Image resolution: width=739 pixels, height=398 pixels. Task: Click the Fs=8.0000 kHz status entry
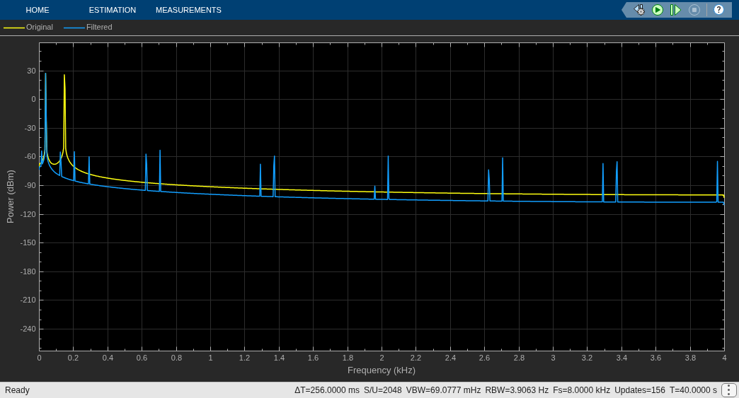(x=581, y=390)
